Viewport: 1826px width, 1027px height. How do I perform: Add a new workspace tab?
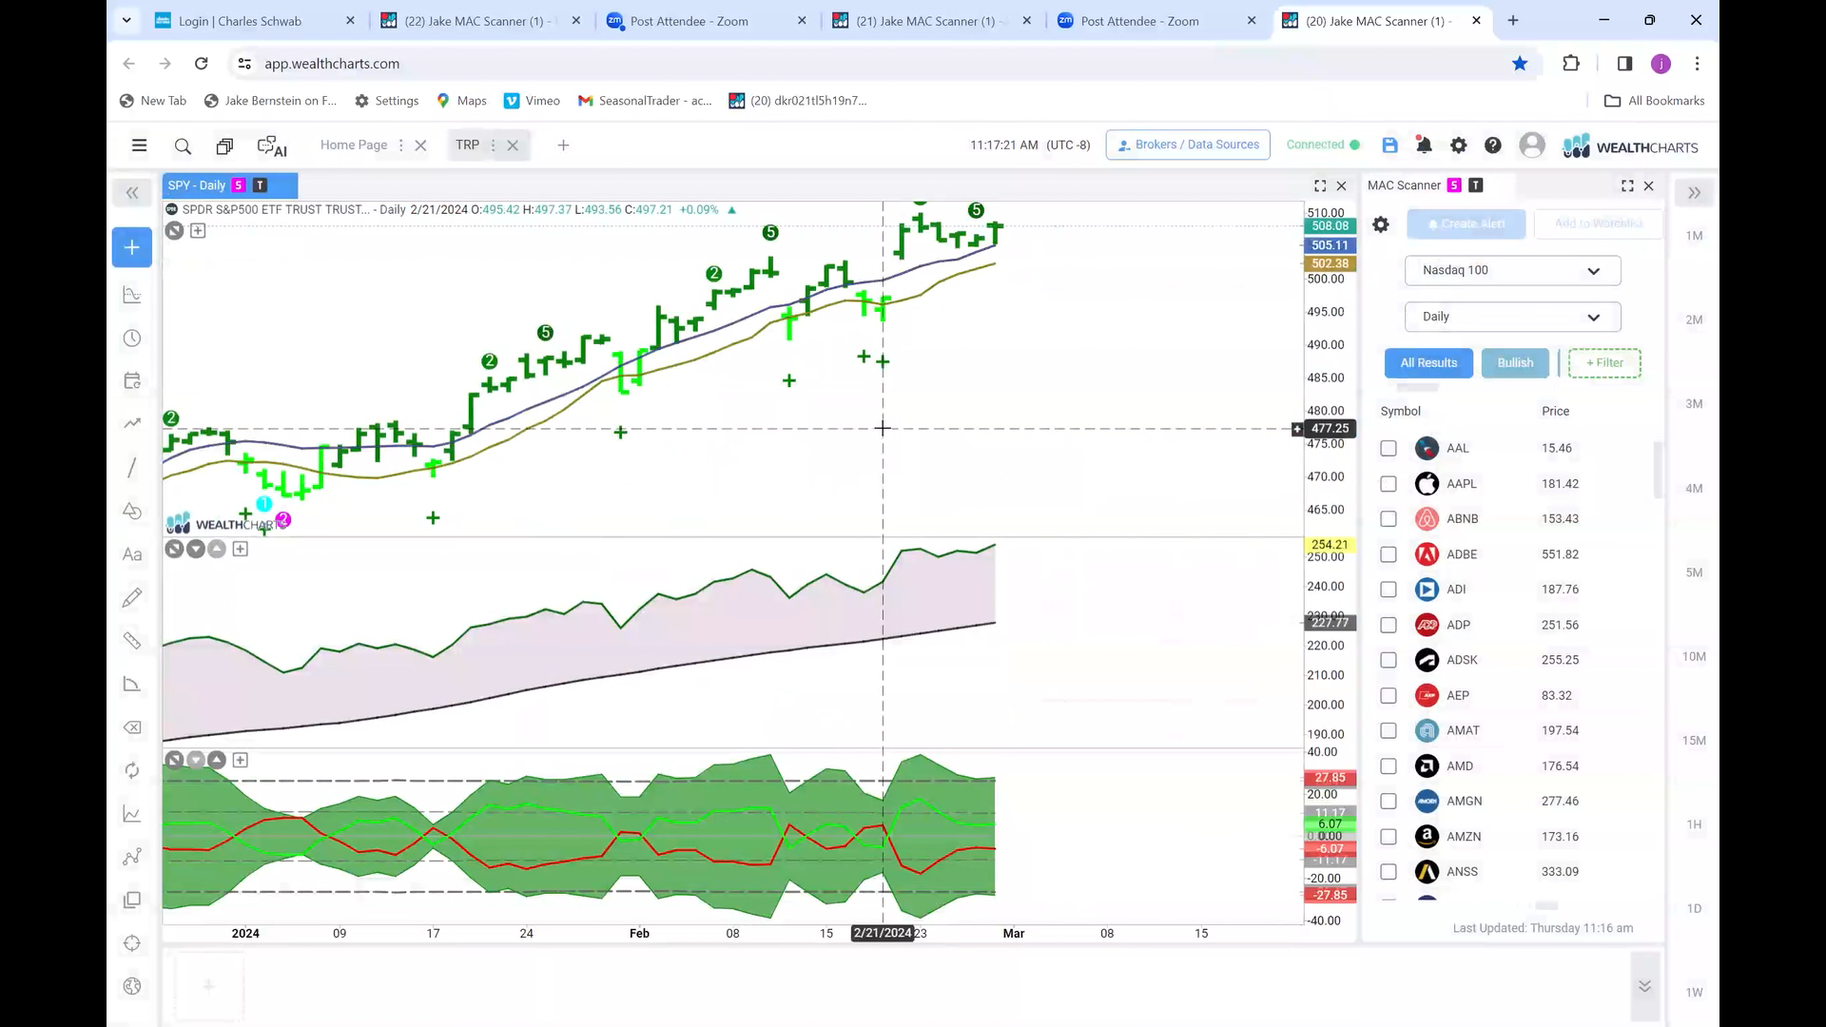pos(563,145)
